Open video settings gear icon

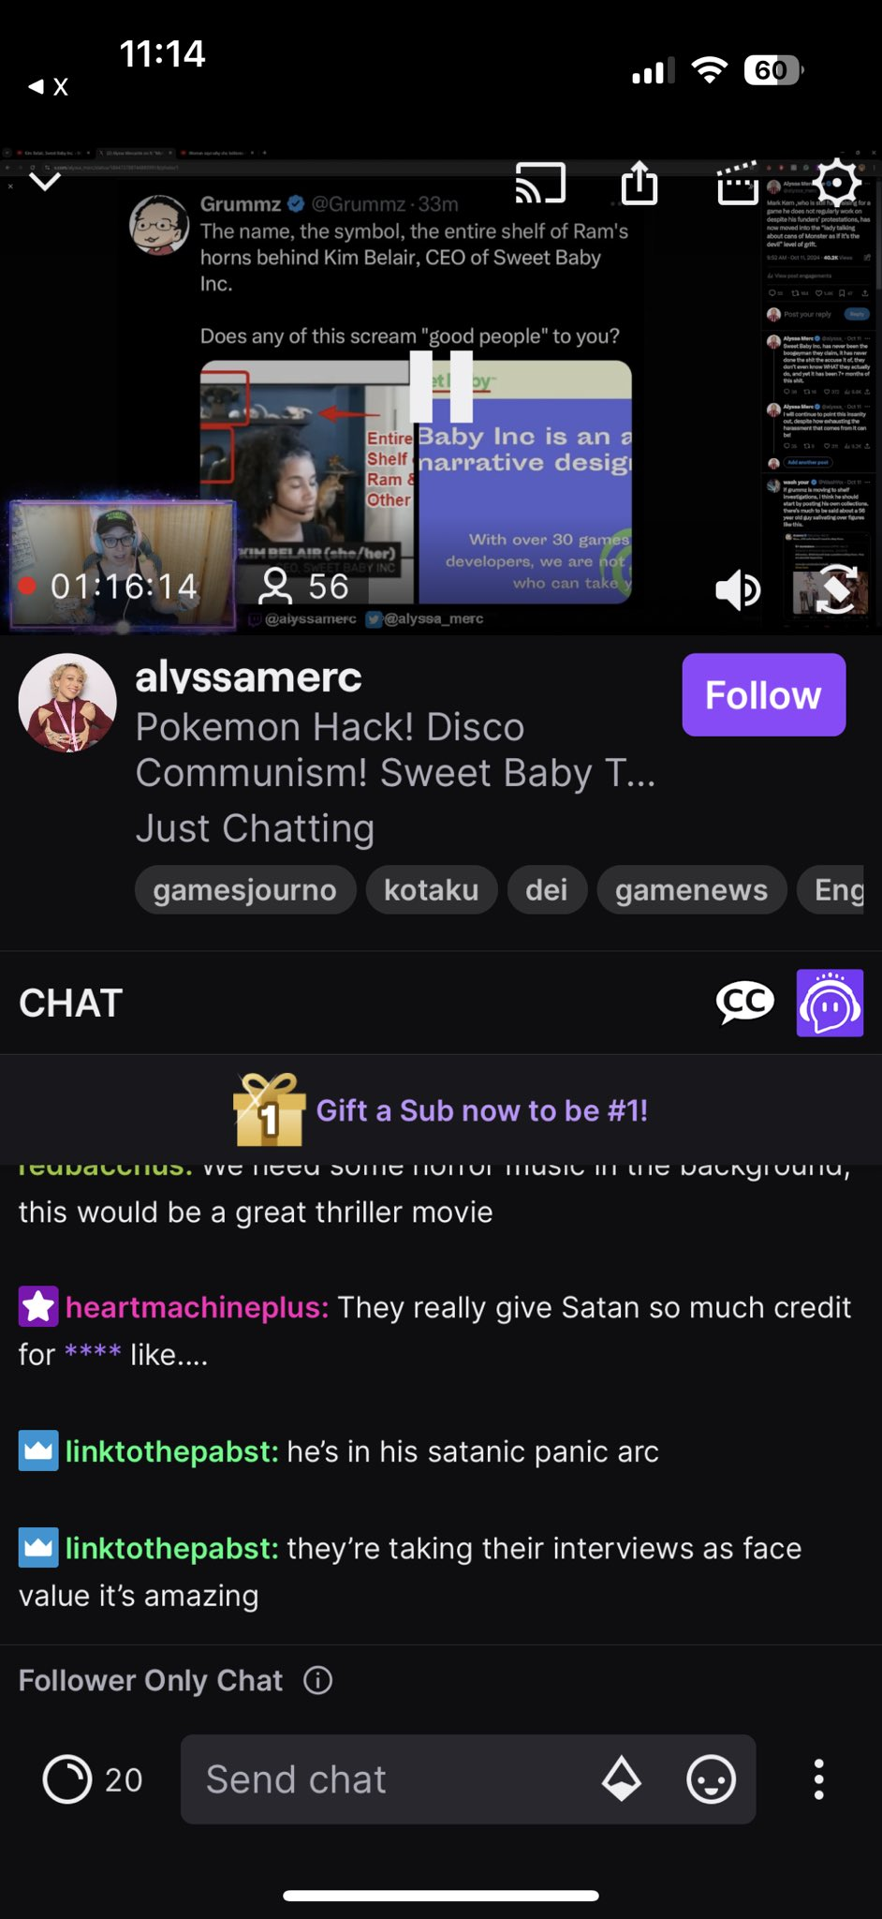[x=836, y=181]
